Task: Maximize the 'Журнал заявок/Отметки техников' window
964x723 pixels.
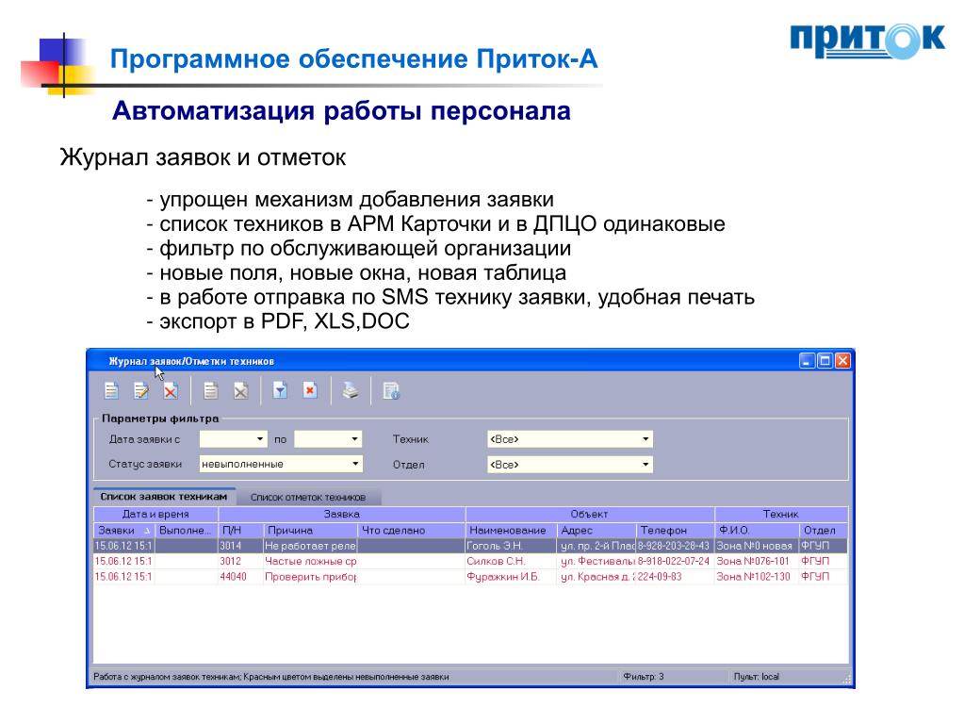Action: point(825,360)
